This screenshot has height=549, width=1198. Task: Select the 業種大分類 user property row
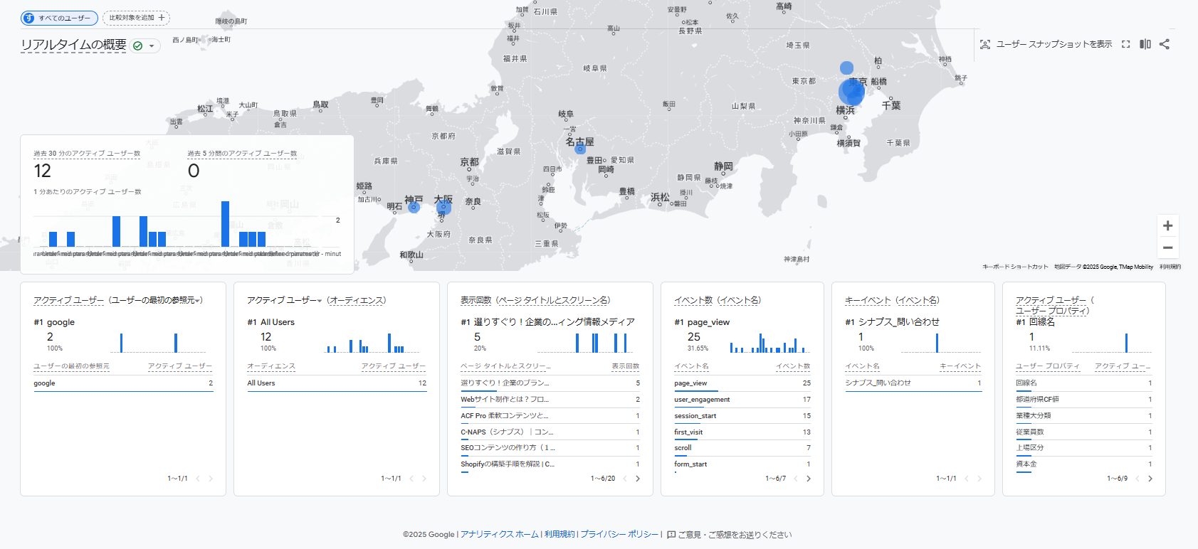click(1084, 415)
